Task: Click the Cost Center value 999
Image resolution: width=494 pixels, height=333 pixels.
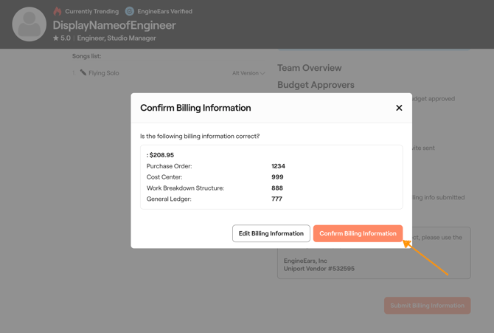Action: coord(277,177)
